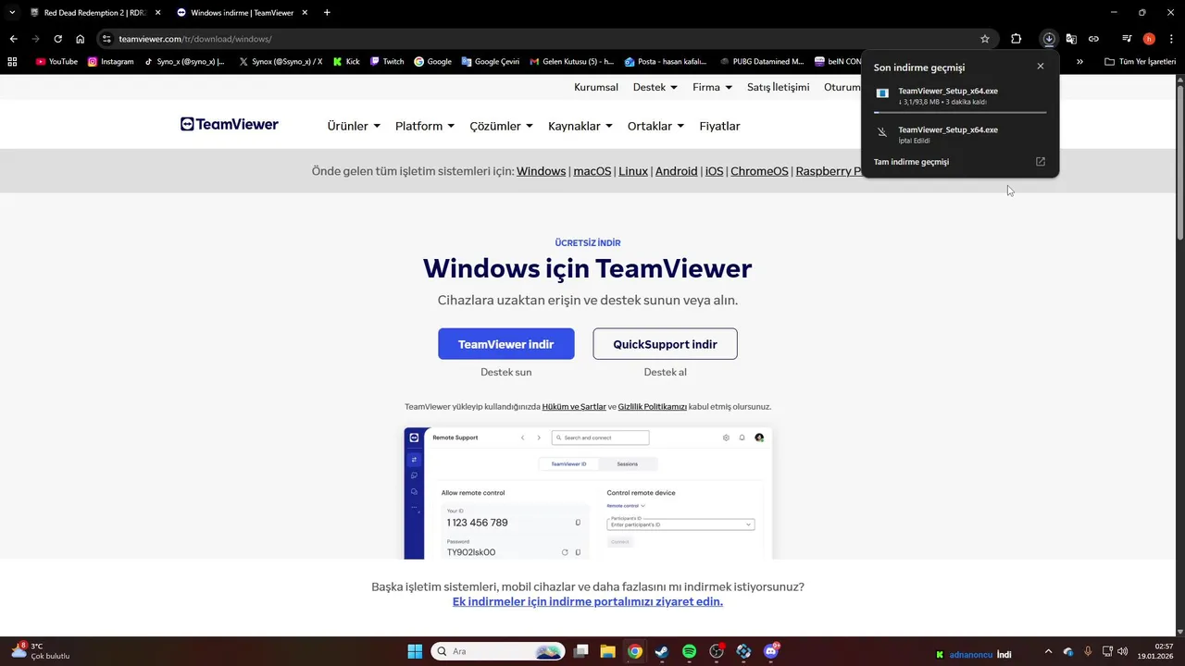Select the Windows indirme TeamViewer tab
Image resolution: width=1185 pixels, height=666 pixels.
click(x=243, y=13)
